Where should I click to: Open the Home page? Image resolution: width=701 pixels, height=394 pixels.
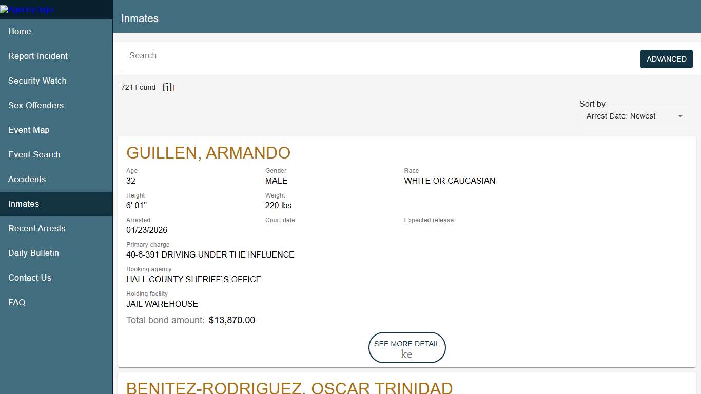tap(20, 31)
